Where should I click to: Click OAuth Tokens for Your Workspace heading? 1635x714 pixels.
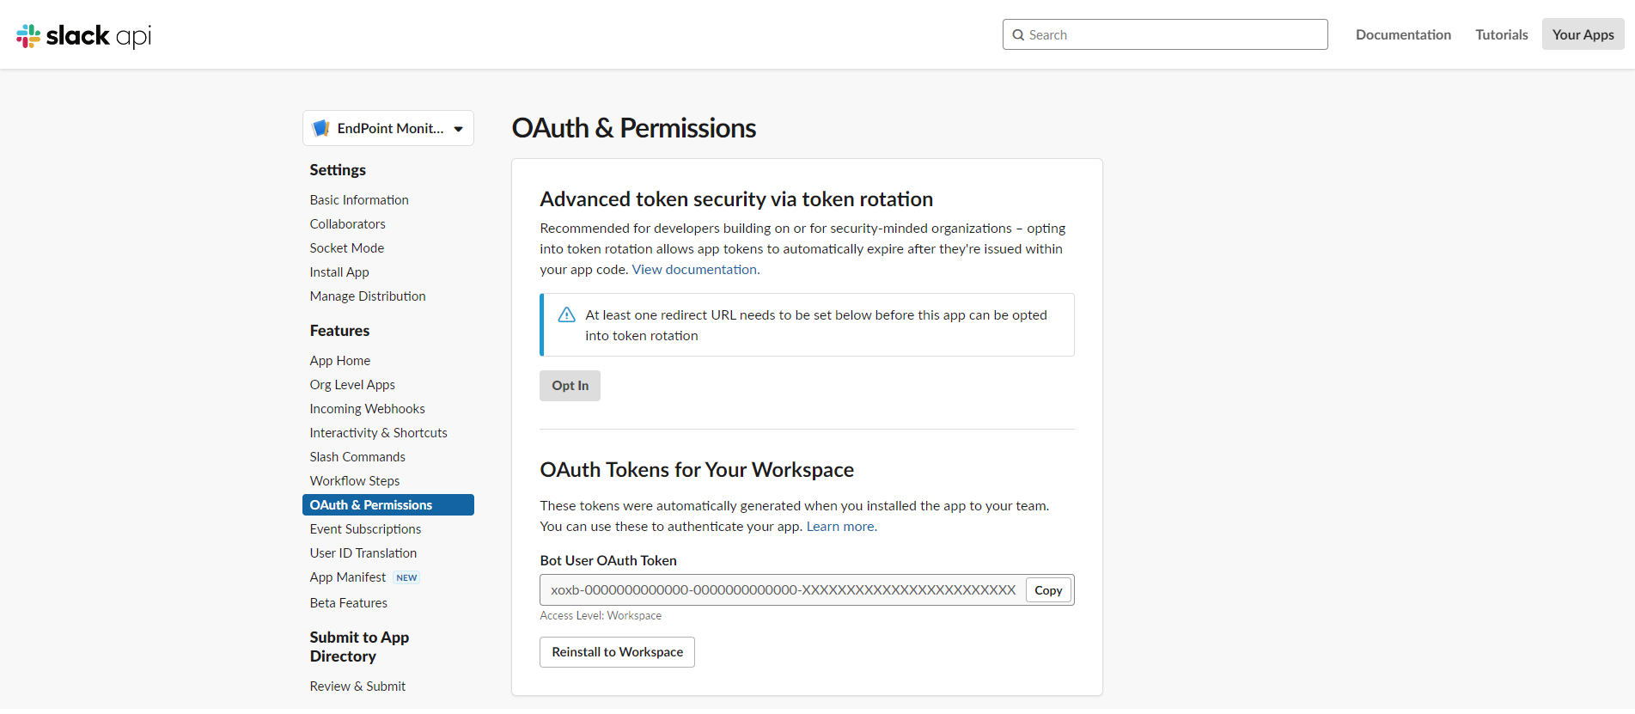pos(697,470)
